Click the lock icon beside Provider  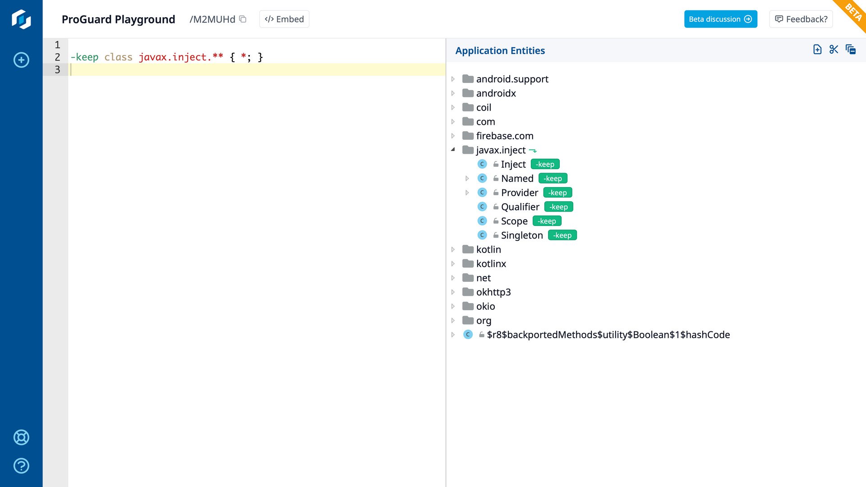[x=496, y=193]
